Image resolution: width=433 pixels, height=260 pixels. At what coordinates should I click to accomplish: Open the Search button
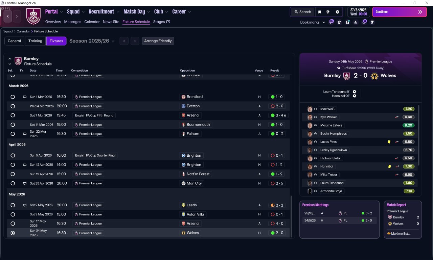(x=302, y=12)
